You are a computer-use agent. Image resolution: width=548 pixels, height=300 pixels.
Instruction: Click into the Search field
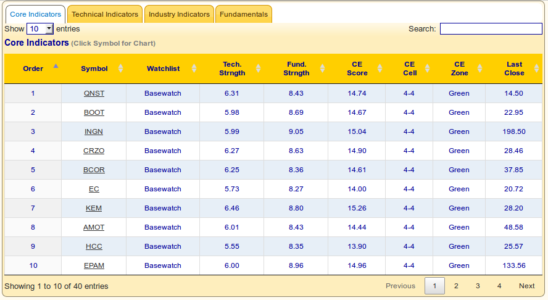click(x=491, y=28)
